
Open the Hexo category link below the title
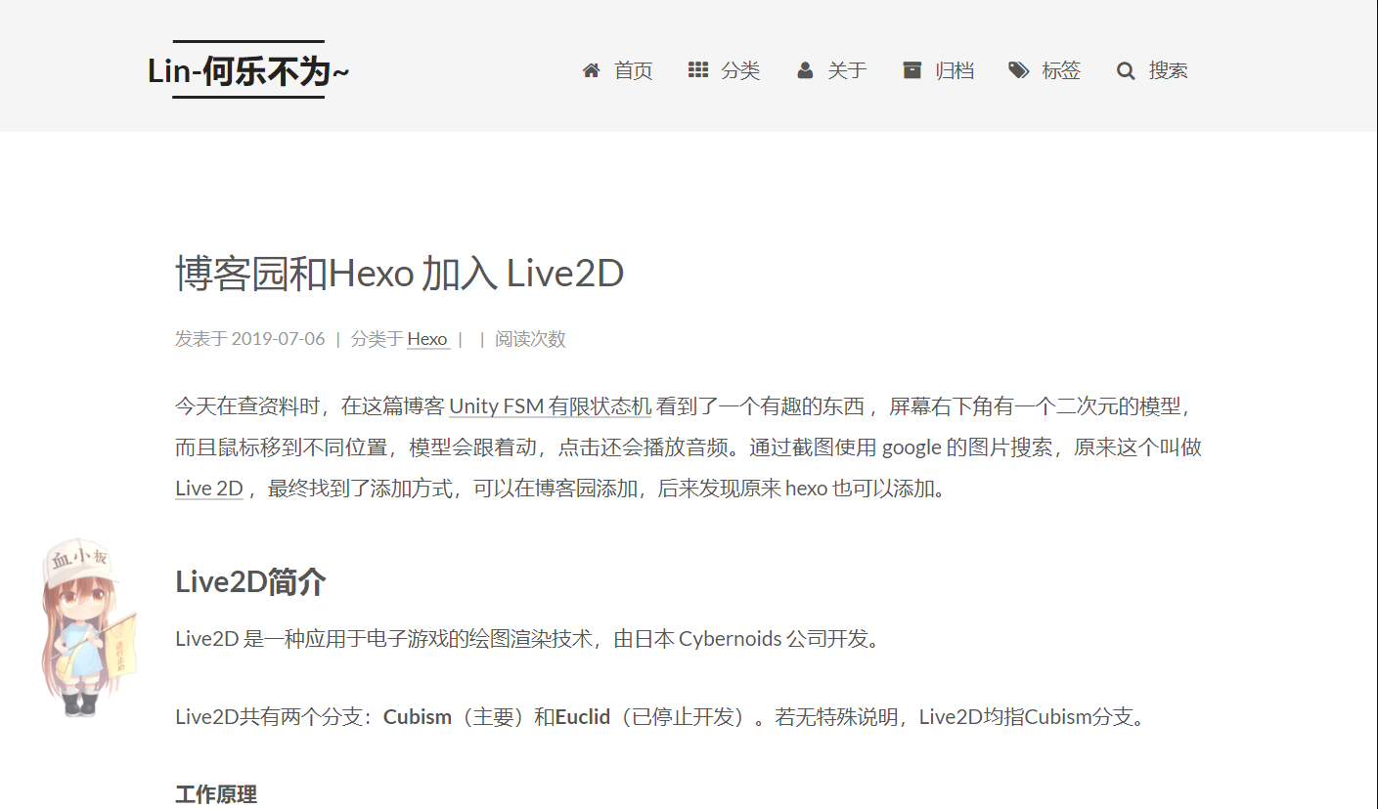(427, 339)
